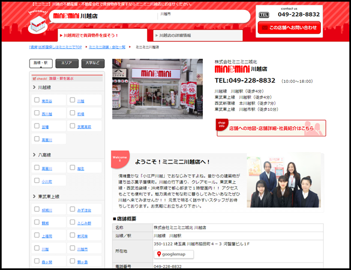The image size is (351, 270).
Task: Open the 川越店の詳細情報 tab
Action: [x=198, y=36]
